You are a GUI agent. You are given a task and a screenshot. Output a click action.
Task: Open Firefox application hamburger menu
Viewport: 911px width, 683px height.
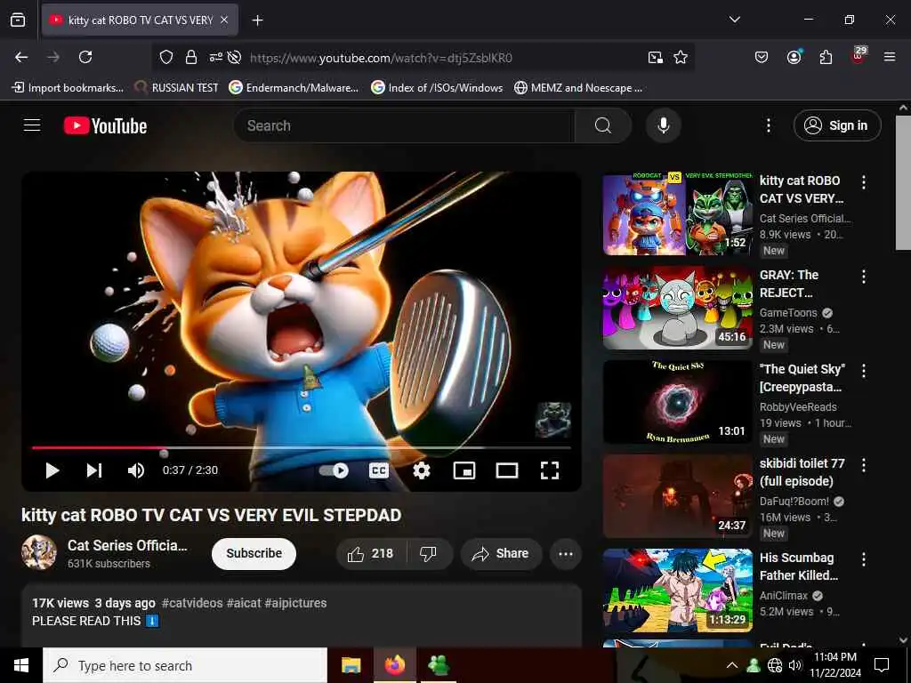pyautogui.click(x=890, y=57)
